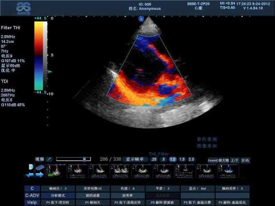
Task: Switch to the C-ADV tab
Action: 32,195
